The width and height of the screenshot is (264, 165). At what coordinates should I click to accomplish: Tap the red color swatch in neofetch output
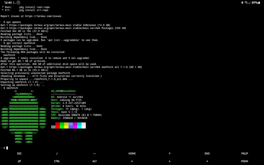click(x=58, y=125)
